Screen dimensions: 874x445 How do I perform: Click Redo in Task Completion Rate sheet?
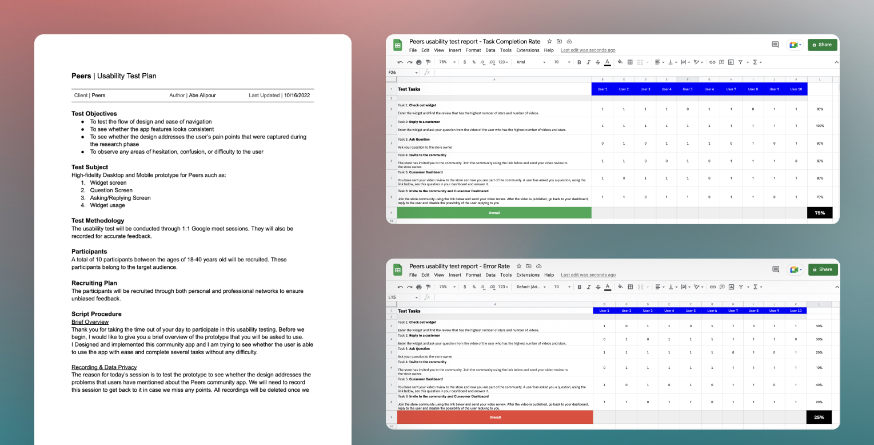[409, 62]
